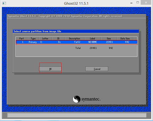Click the NO NAME label cell
This screenshot has height=121, width=153.
pyautogui.click(x=92, y=42)
